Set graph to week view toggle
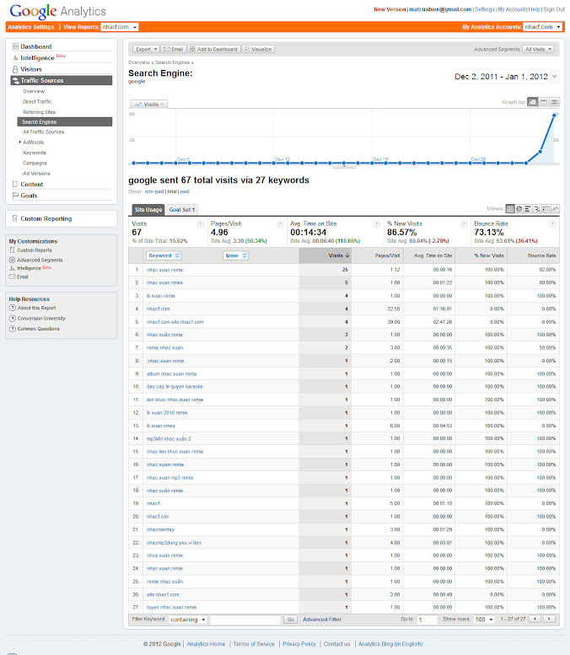Screen dimensions: 570x655 click(x=544, y=102)
